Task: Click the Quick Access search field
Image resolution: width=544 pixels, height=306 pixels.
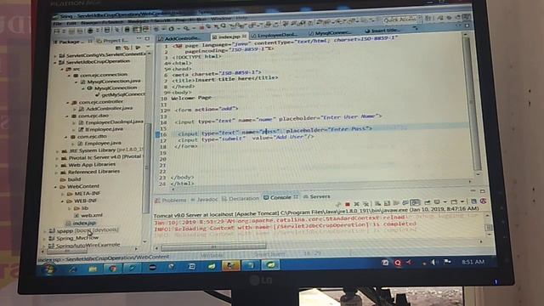Action: click(x=402, y=20)
